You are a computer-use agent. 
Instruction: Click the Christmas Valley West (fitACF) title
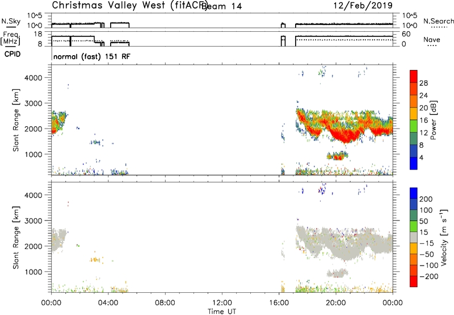[129, 6]
